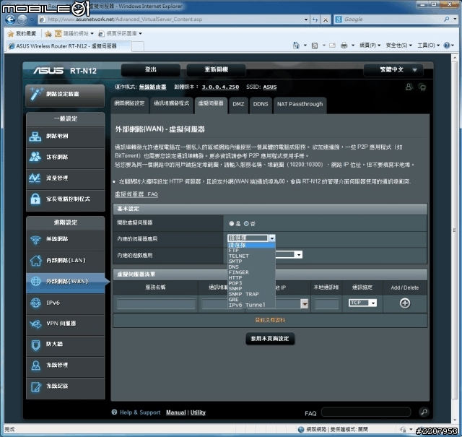This screenshot has width=462, height=437.
Task: Open the Manual link
Action: [175, 412]
